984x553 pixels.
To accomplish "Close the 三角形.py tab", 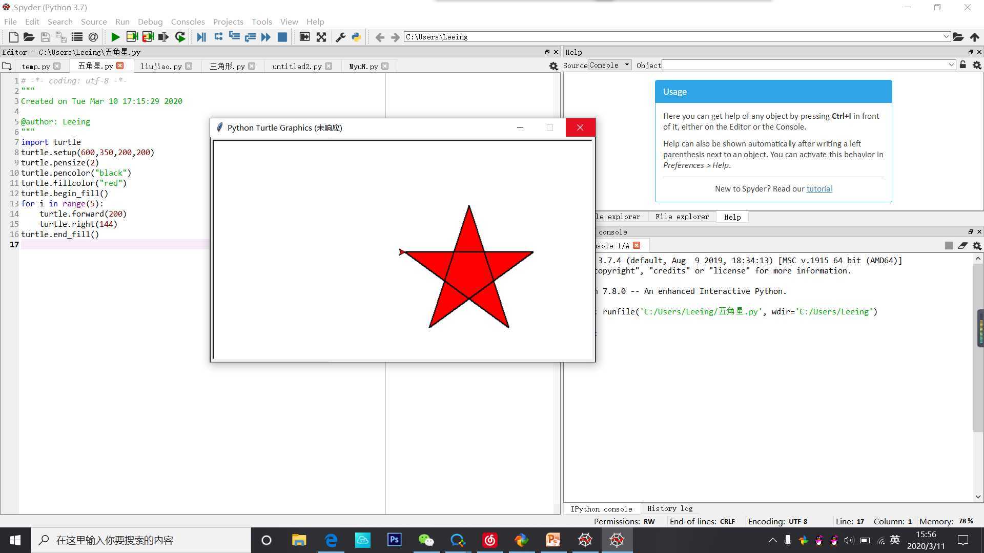I will point(252,66).
